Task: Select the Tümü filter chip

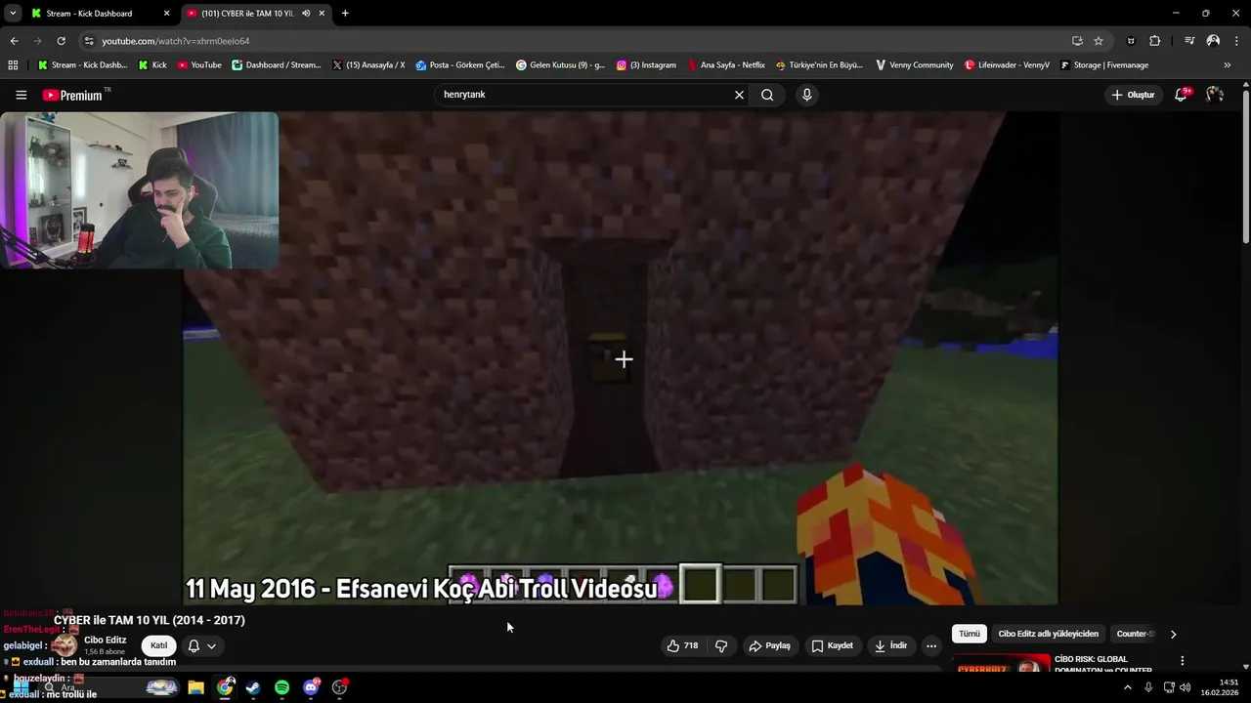Action: (969, 634)
